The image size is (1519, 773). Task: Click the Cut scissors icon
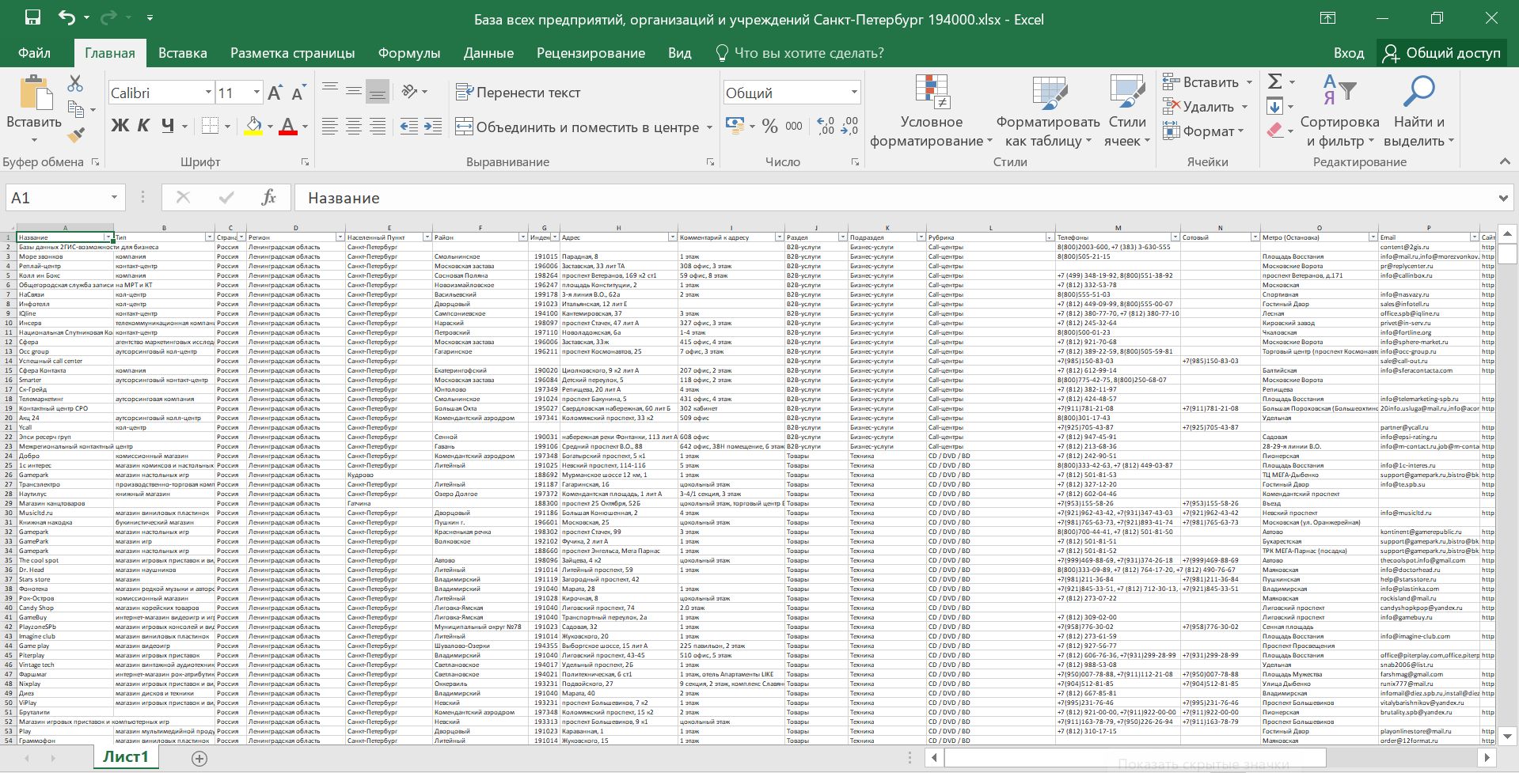(x=75, y=83)
